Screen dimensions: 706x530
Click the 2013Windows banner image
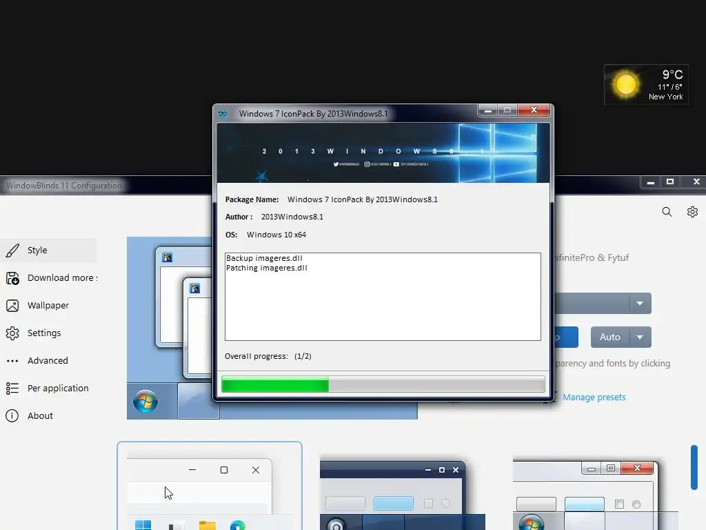coord(383,153)
